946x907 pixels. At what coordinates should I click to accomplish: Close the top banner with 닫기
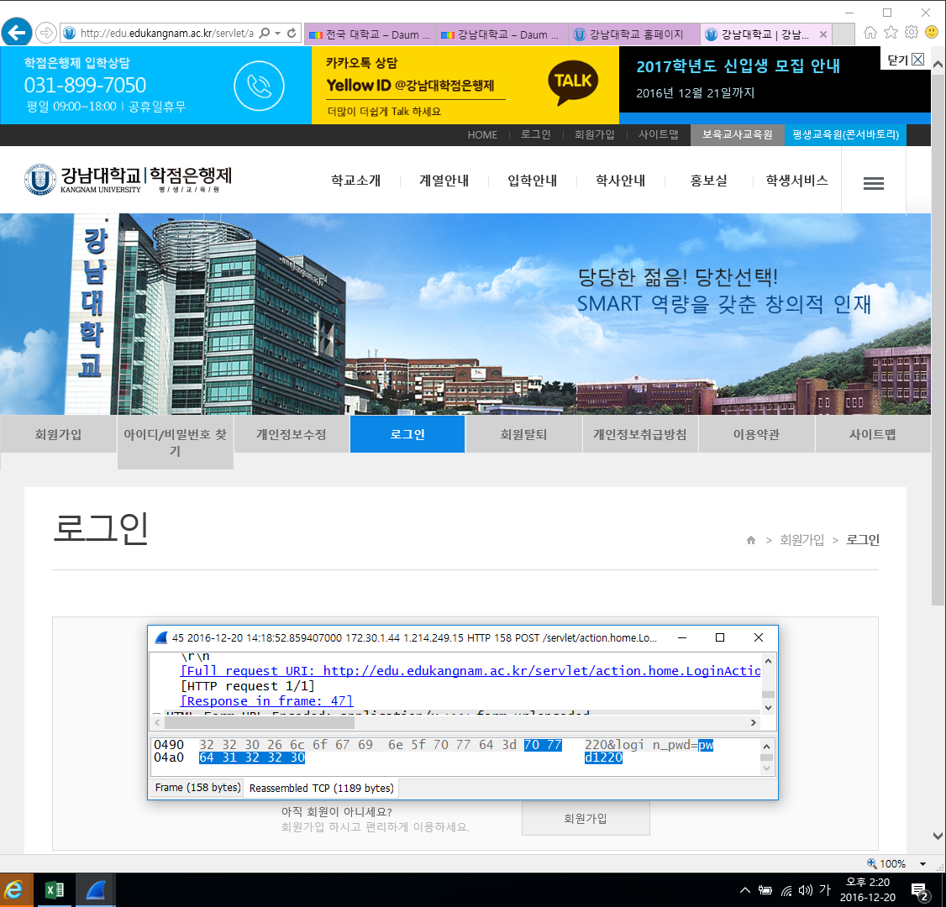pyautogui.click(x=906, y=59)
